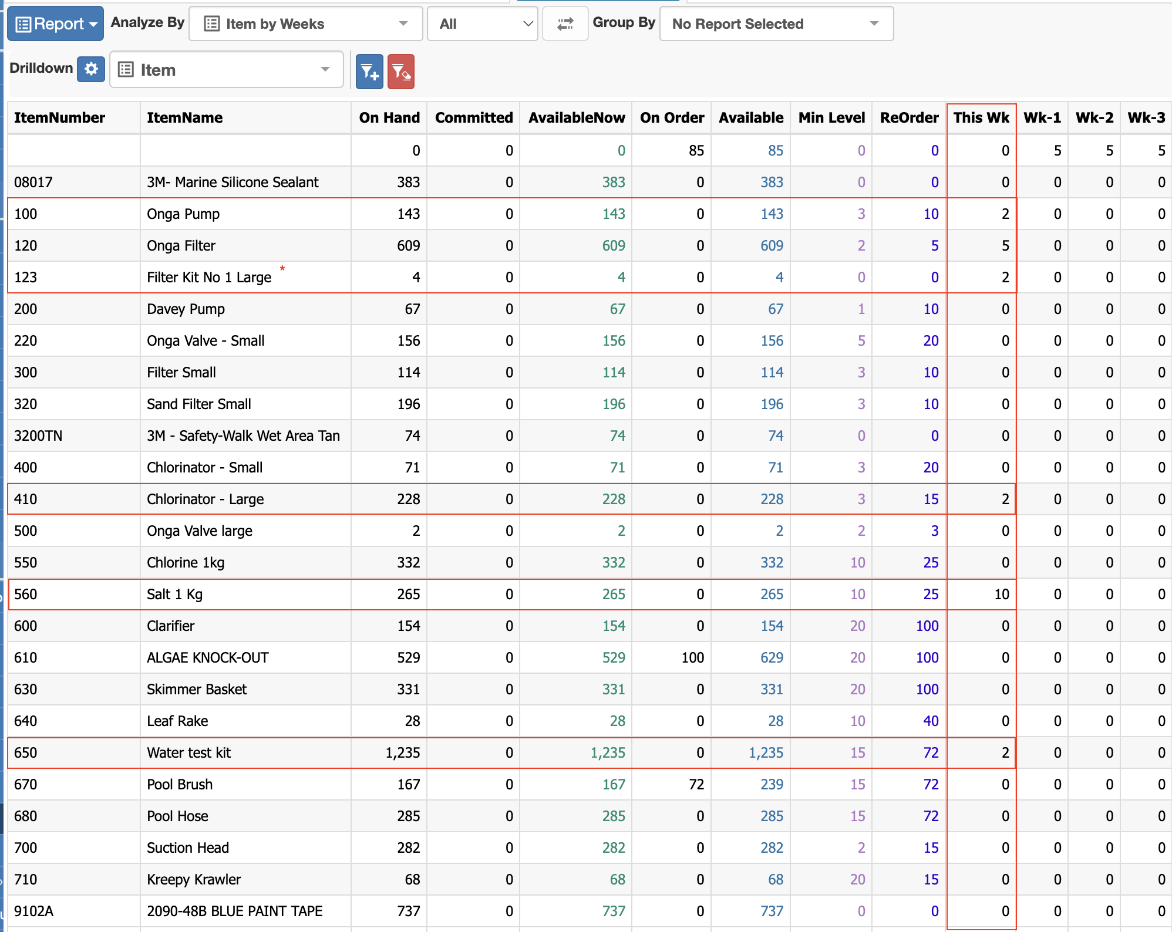Image resolution: width=1172 pixels, height=932 pixels.
Task: Click the Onga Filter item name
Action: point(181,245)
